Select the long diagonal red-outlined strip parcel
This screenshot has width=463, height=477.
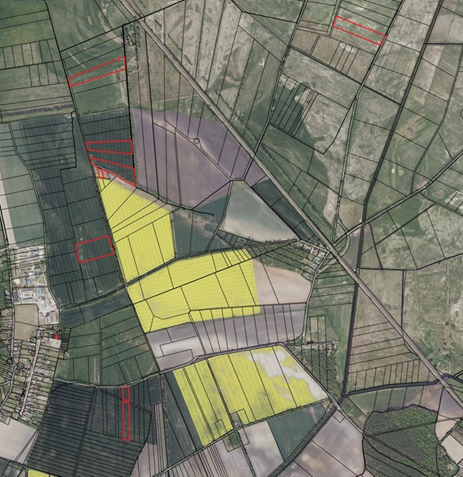(97, 72)
